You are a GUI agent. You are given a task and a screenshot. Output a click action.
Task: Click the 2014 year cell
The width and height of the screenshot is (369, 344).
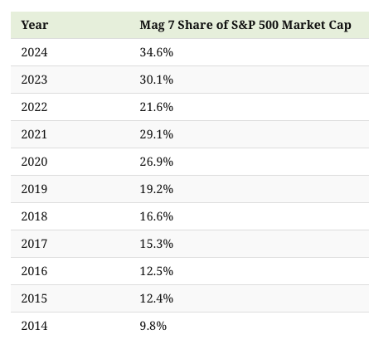[x=34, y=326]
